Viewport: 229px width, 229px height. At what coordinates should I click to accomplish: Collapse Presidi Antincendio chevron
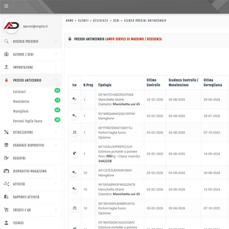tap(56, 80)
